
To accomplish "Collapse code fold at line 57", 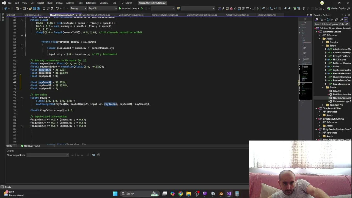I will (x=22, y=45).
